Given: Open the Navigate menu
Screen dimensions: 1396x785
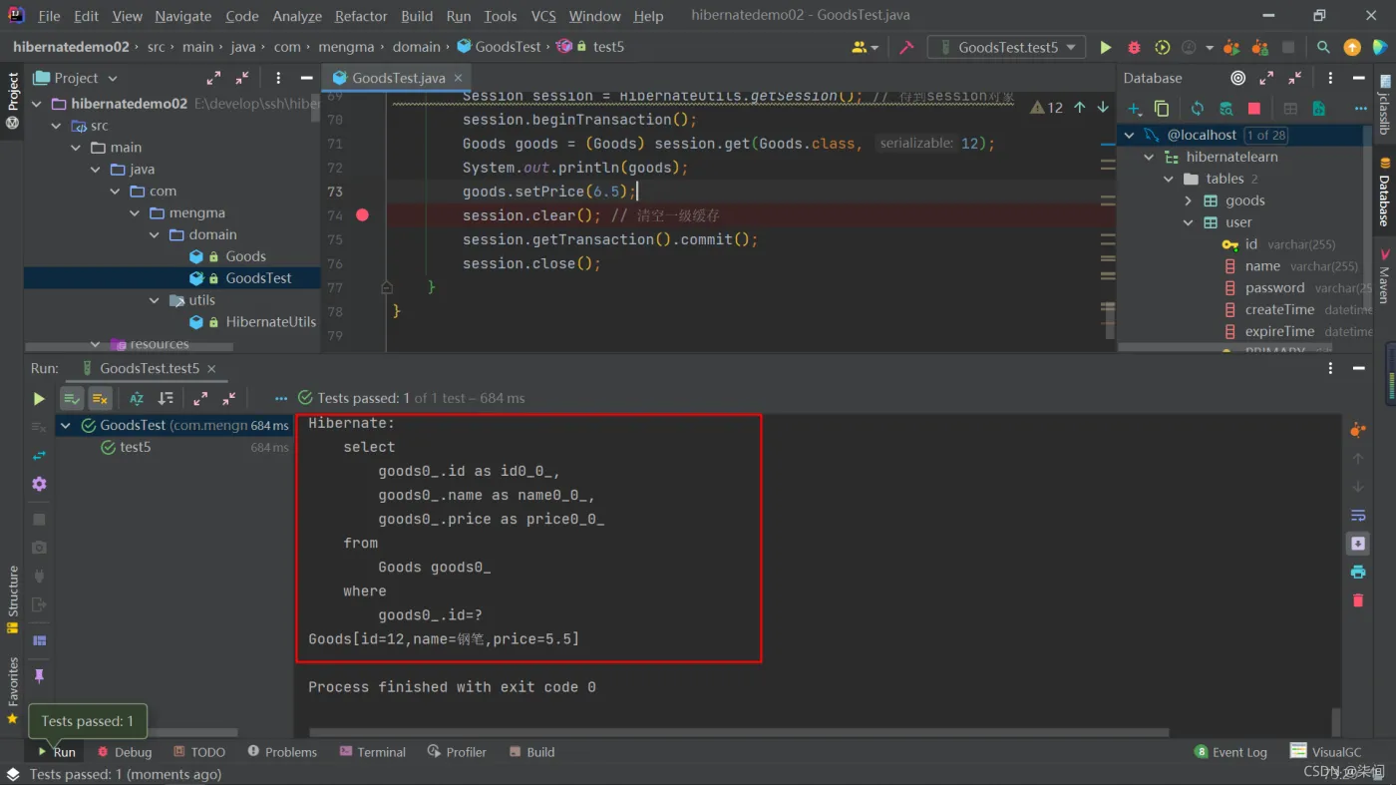Looking at the screenshot, I should tap(183, 16).
